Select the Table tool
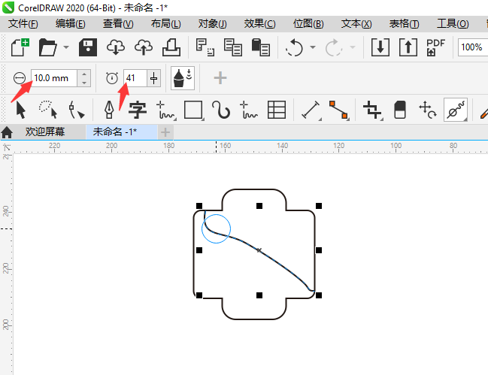Image resolution: width=488 pixels, height=375 pixels. pos(277,110)
